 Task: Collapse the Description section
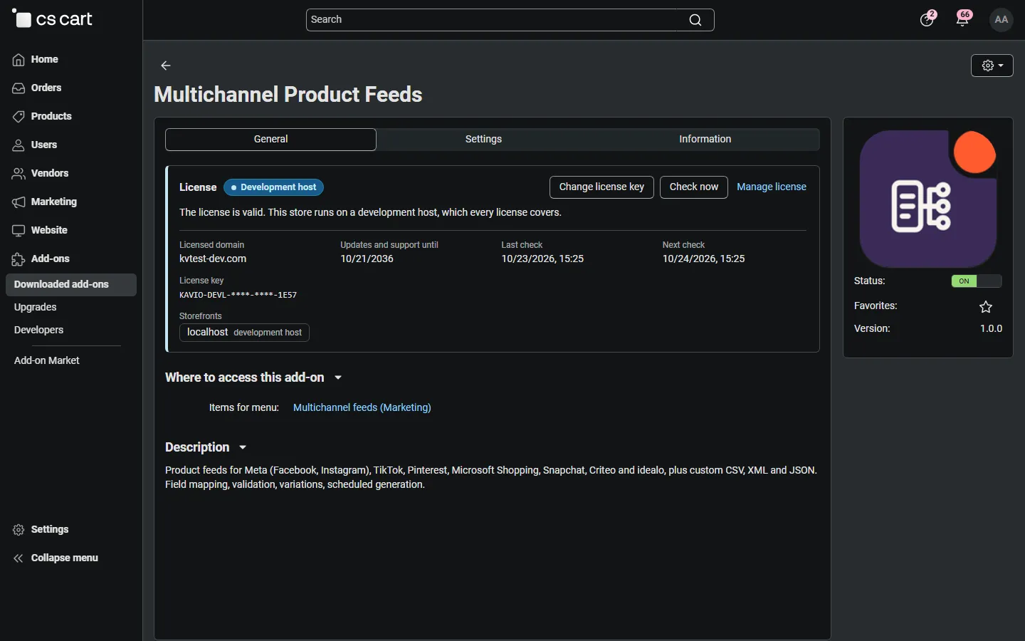(206, 447)
